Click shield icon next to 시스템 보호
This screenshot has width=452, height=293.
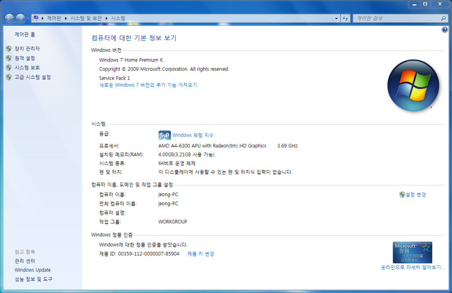[9, 67]
